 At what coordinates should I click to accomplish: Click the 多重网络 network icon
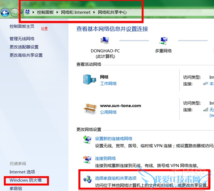[x=163, y=41]
